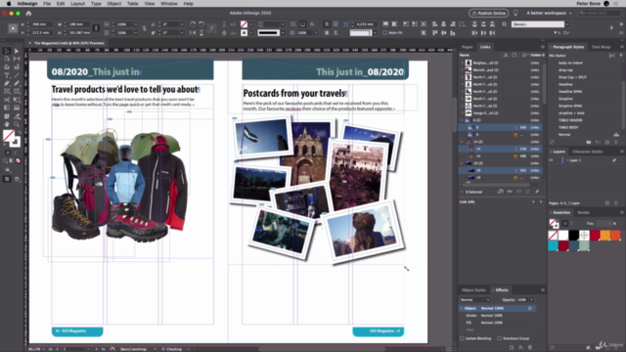Apply the TABLE HEADER paragraph style

pyautogui.click(x=570, y=120)
